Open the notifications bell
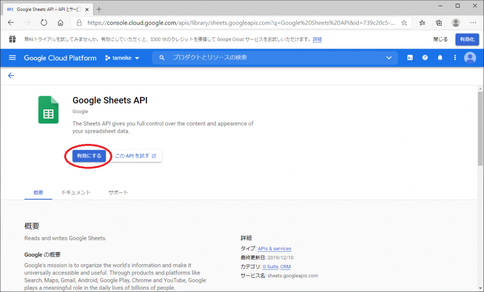 tap(440, 58)
